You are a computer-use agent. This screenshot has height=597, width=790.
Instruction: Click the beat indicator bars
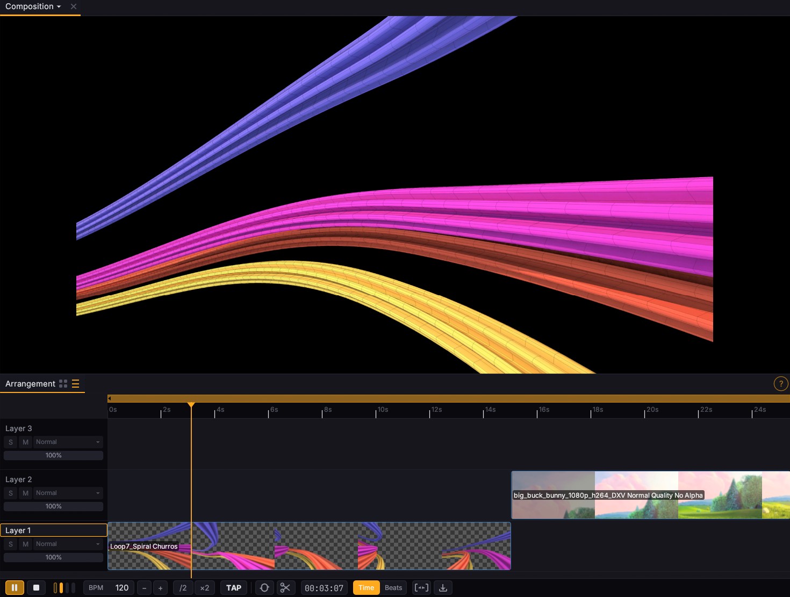point(64,588)
